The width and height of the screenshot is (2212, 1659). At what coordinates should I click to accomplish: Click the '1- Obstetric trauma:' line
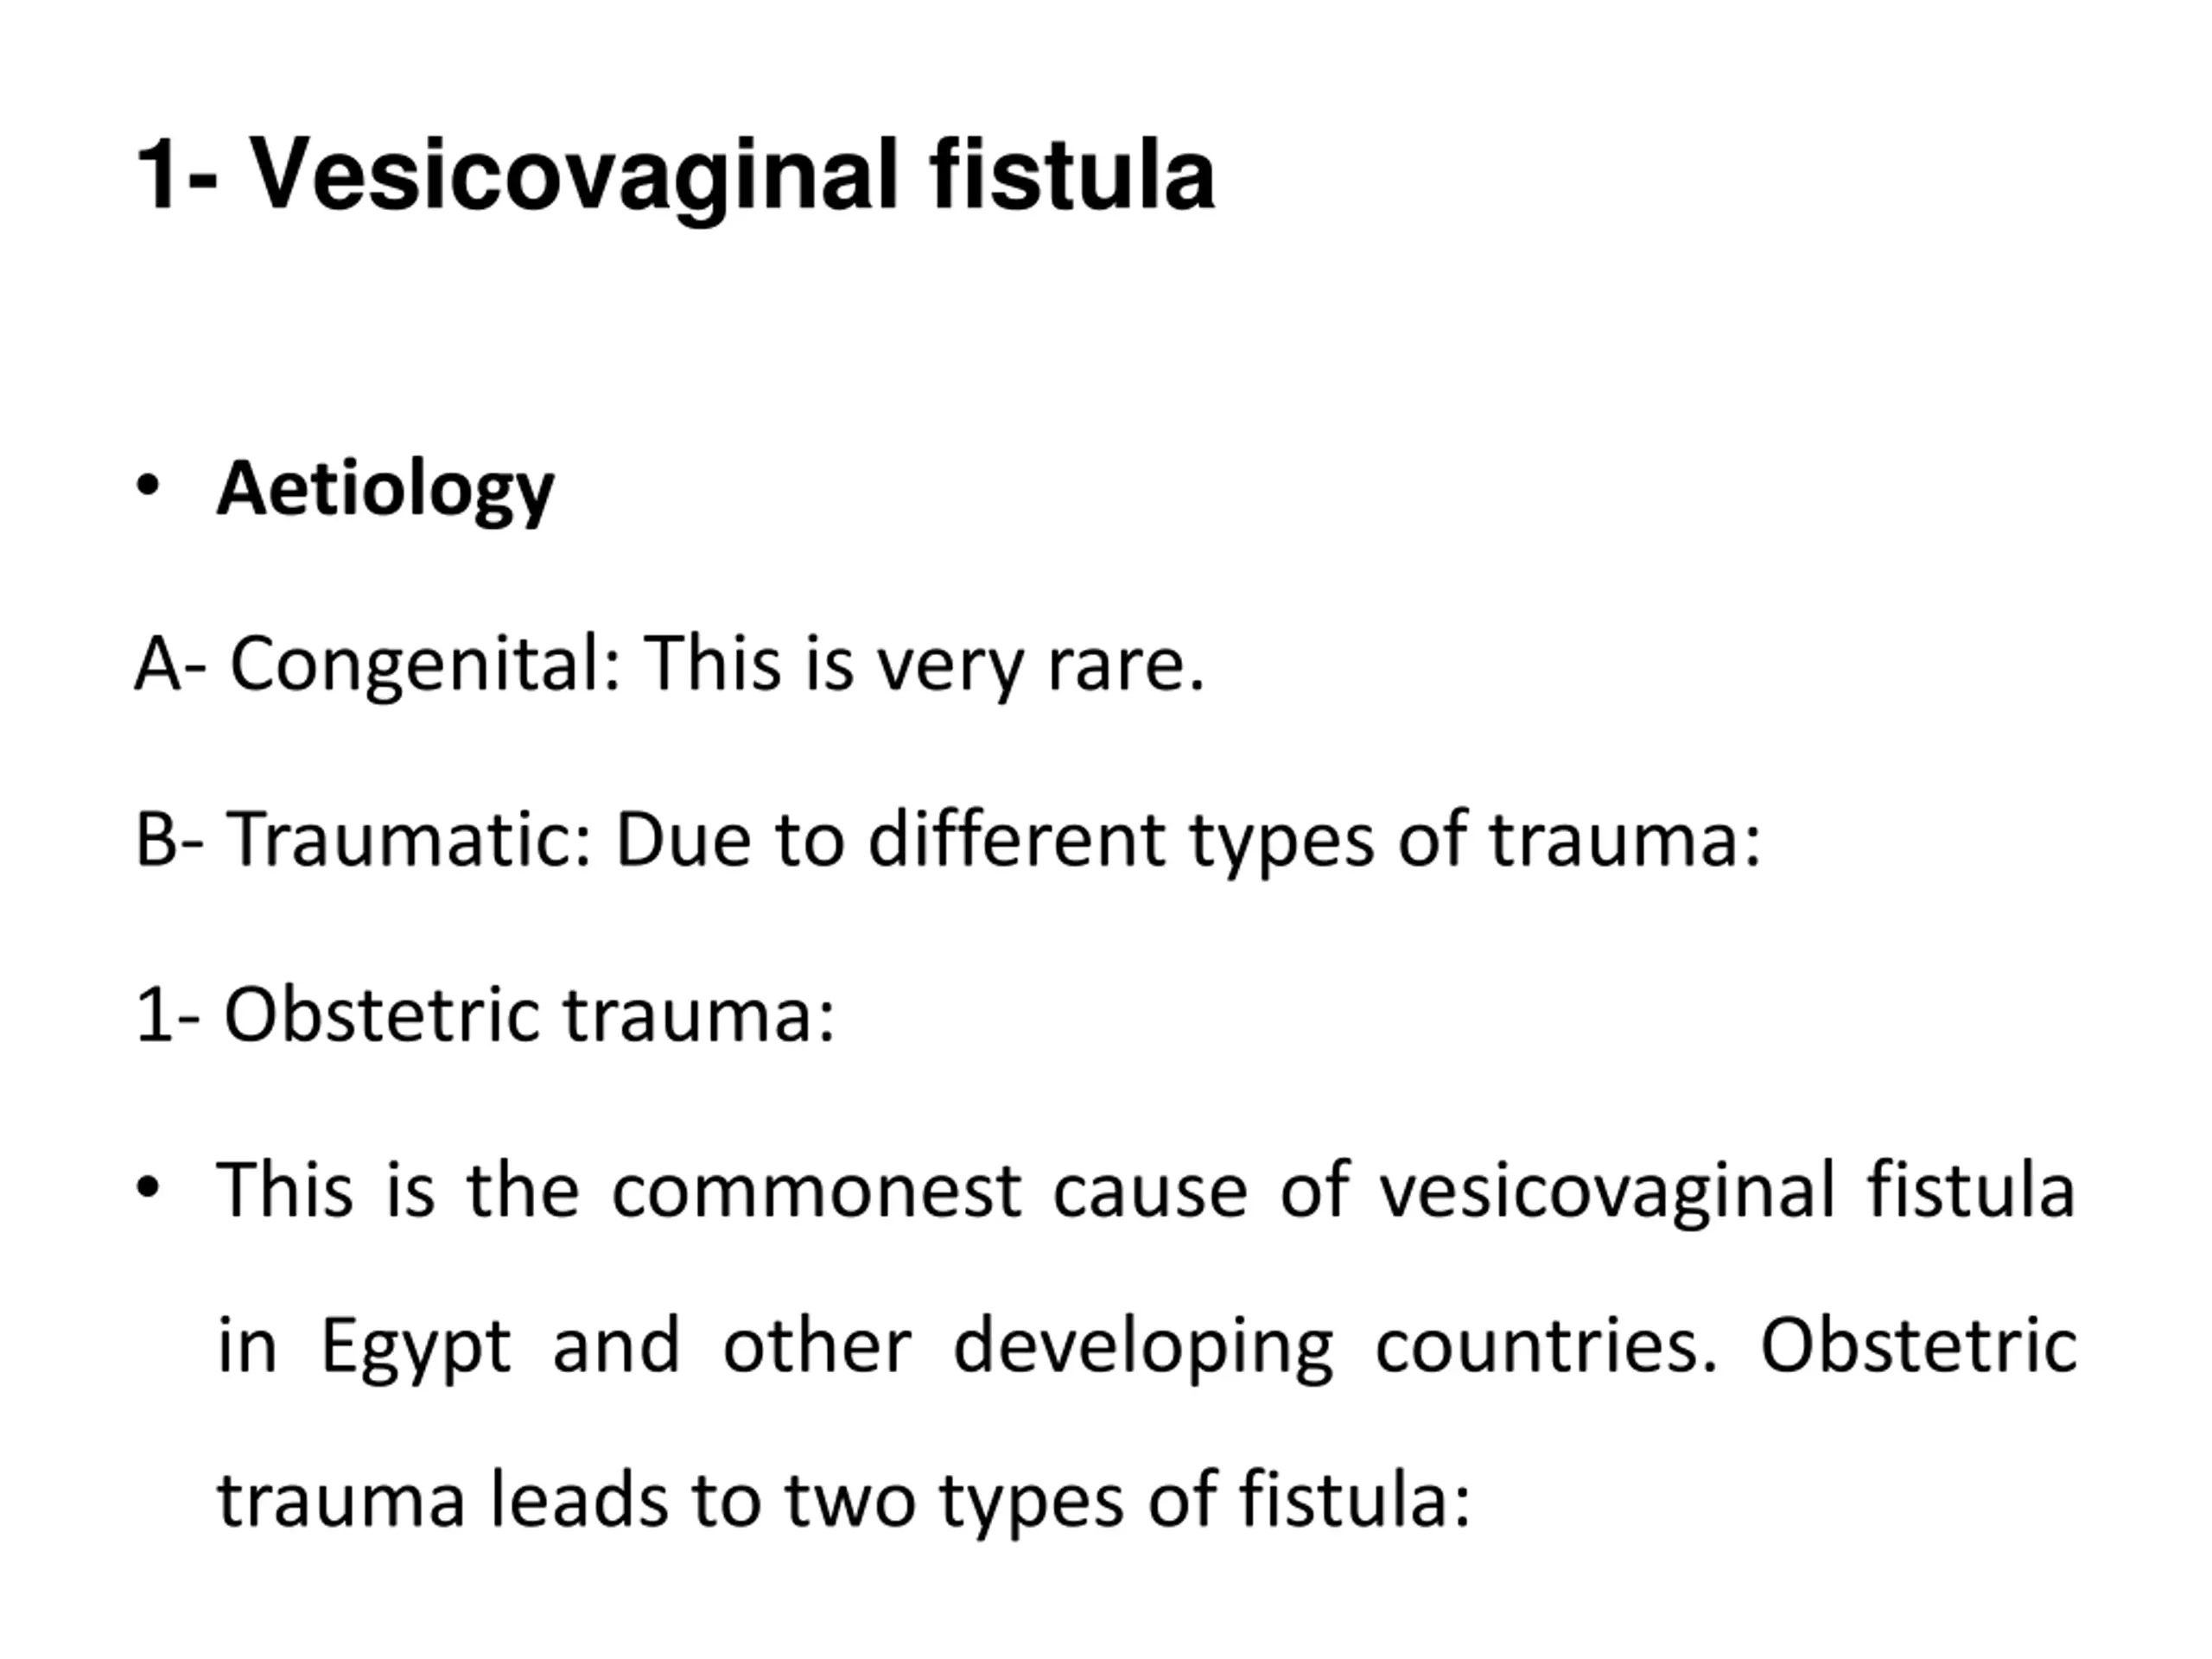tap(486, 1014)
